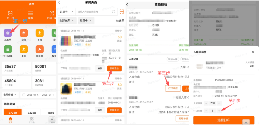Expand the 处理中 status dropdown
This screenshot has height=125, width=259.
pos(87,20)
